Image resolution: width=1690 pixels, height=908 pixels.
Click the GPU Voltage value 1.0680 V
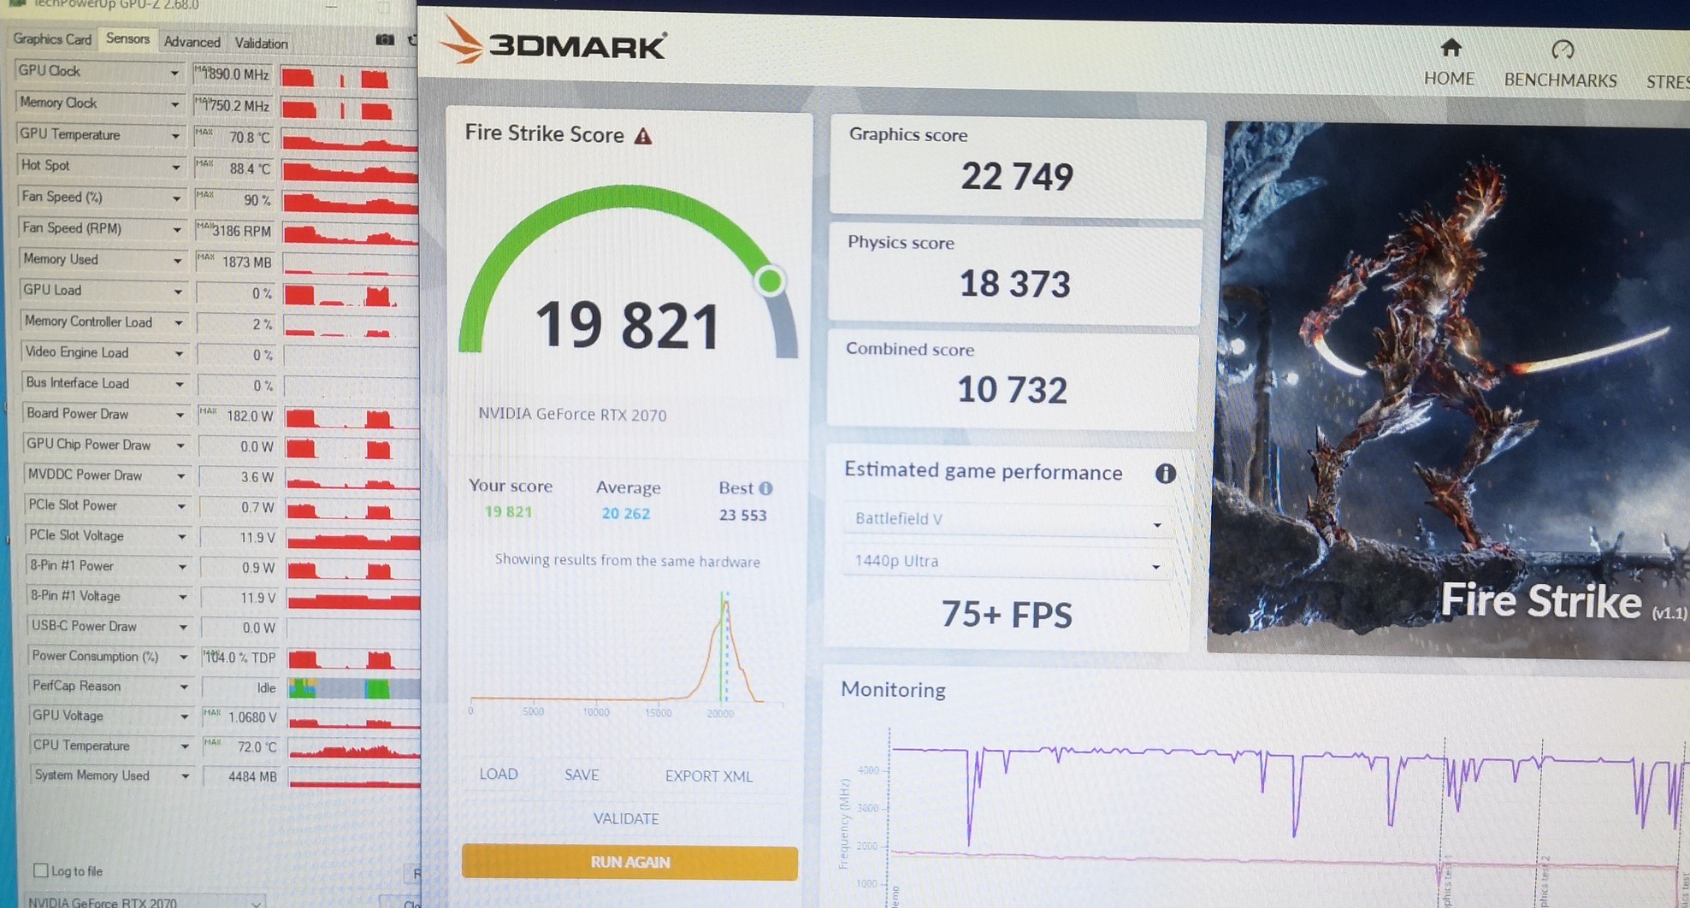pos(252,718)
